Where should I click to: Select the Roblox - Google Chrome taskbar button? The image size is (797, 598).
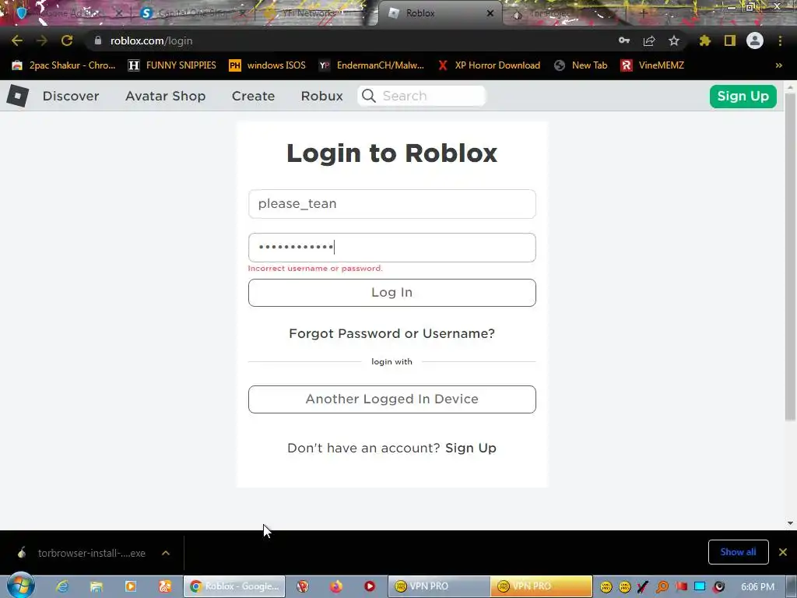(x=234, y=586)
